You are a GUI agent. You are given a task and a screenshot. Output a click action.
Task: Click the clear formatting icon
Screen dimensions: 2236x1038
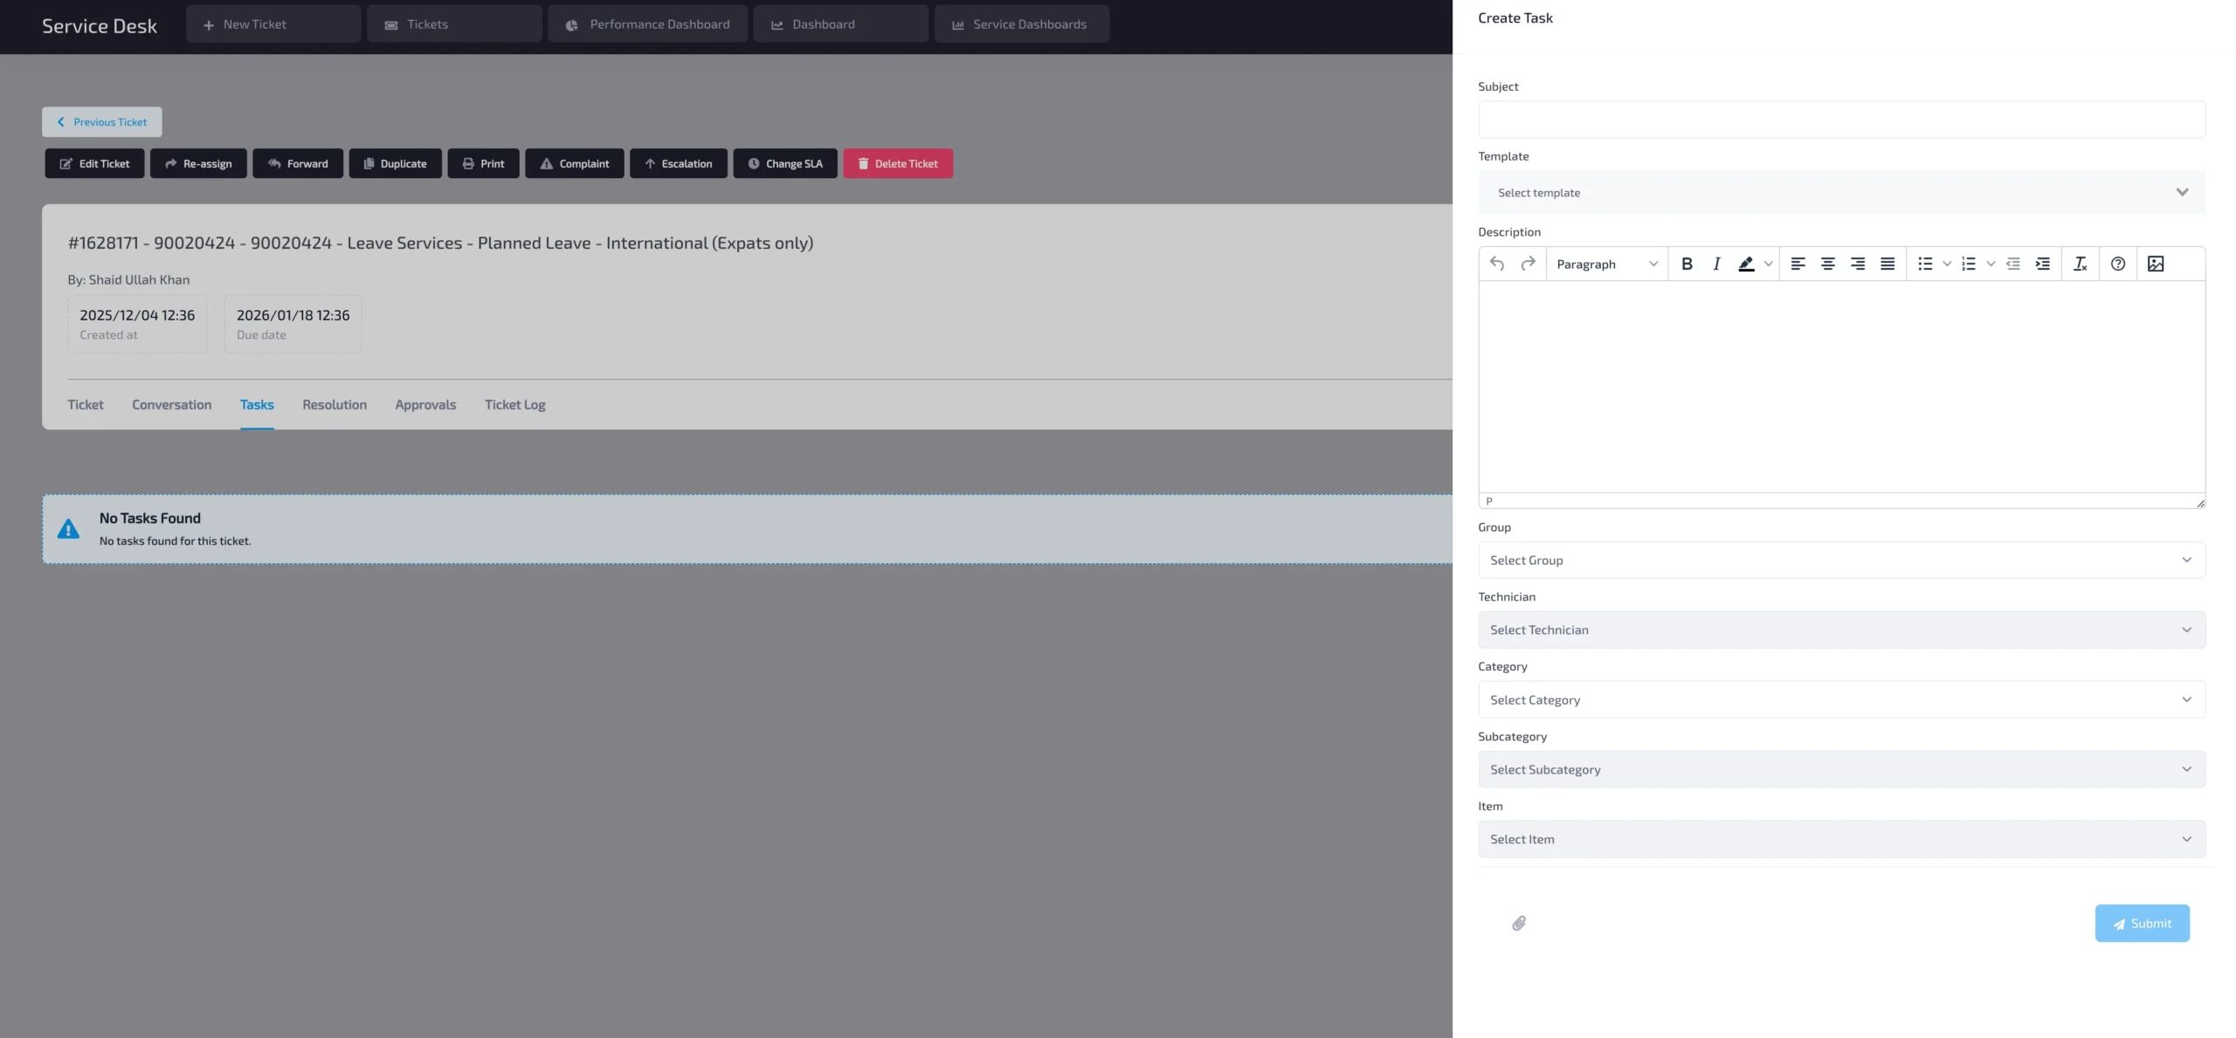2080,264
